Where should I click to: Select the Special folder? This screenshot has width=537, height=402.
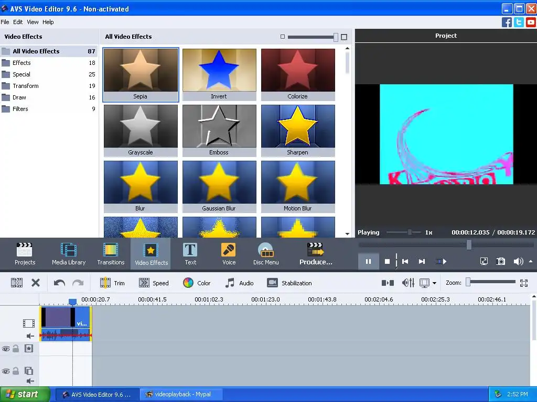click(x=49, y=74)
